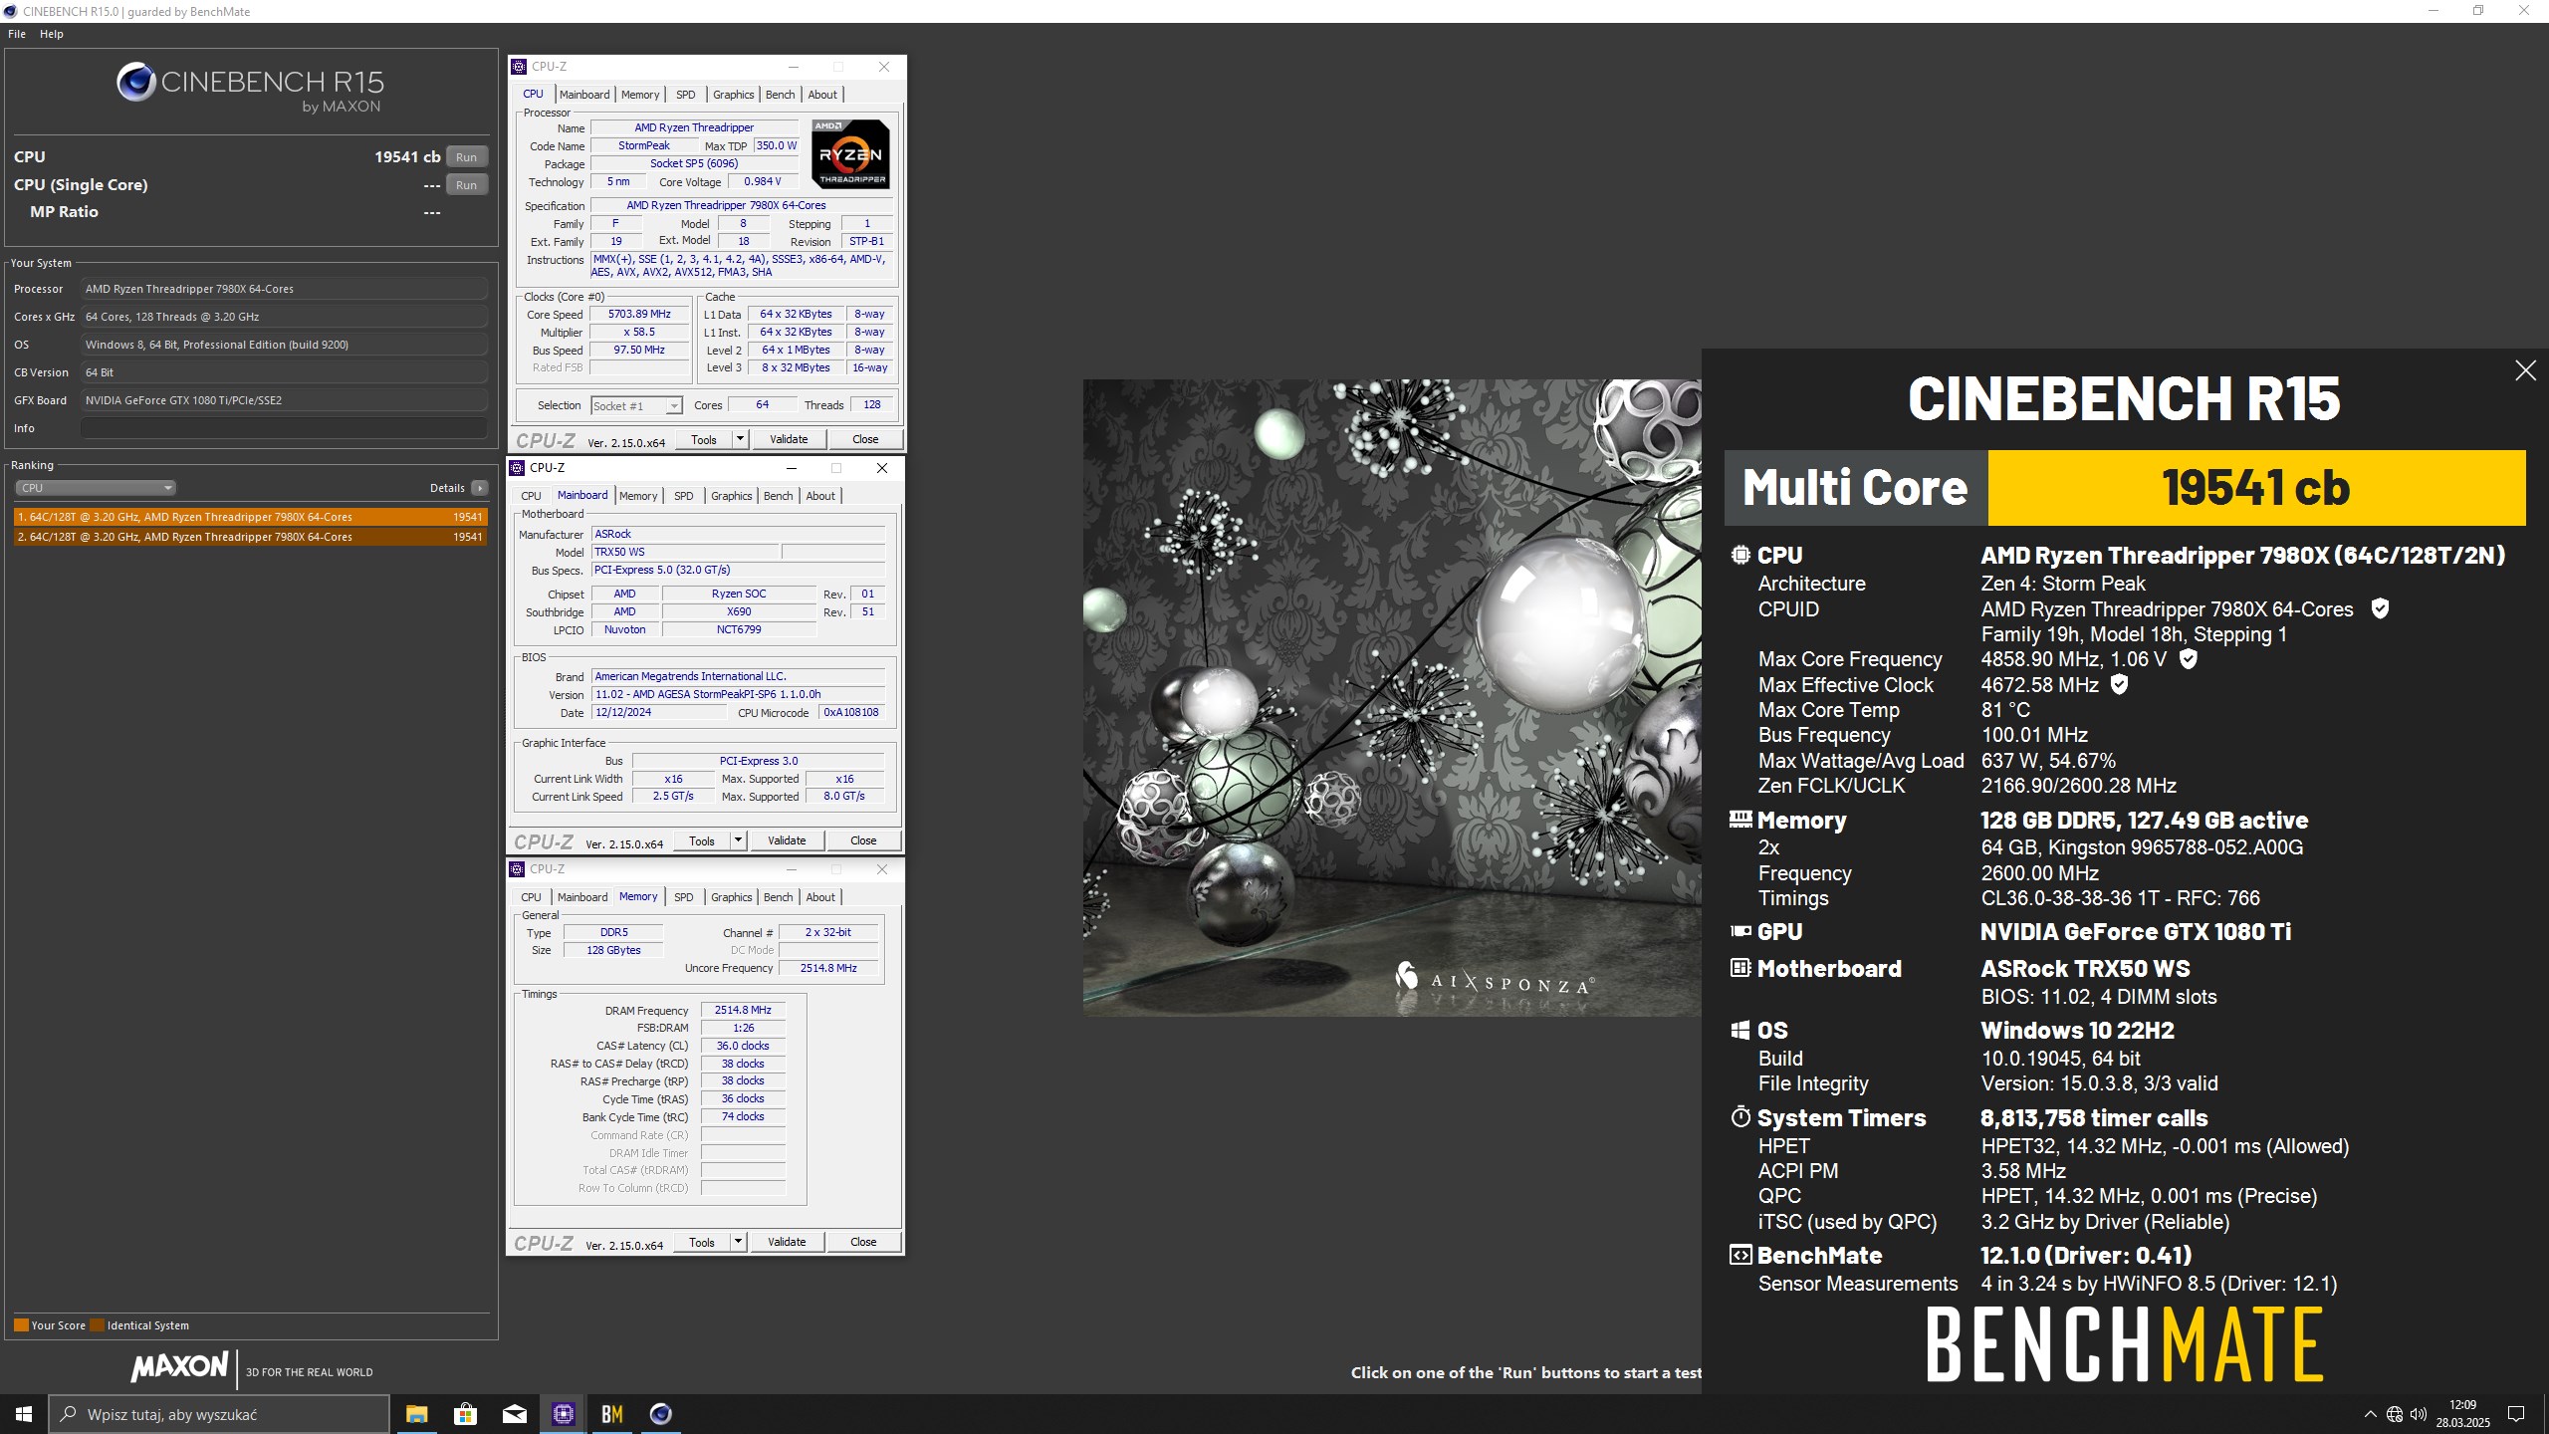
Task: Click the Ryzen Threadripper logo in CPU-Z
Action: [850, 154]
